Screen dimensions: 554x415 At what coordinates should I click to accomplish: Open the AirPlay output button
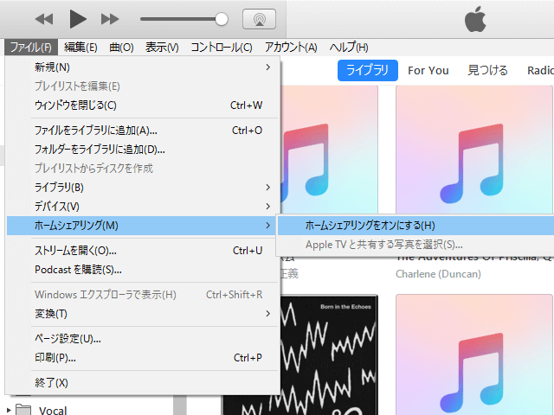point(259,18)
